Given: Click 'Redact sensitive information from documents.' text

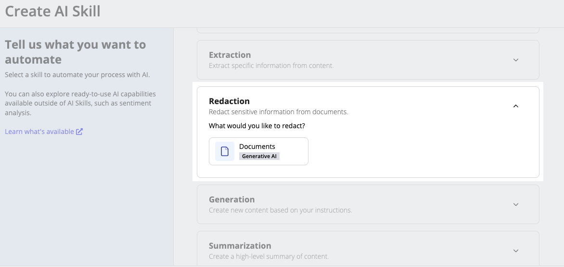Looking at the screenshot, I should (279, 112).
